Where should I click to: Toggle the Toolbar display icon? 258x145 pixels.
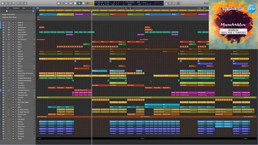[x=14, y=3]
